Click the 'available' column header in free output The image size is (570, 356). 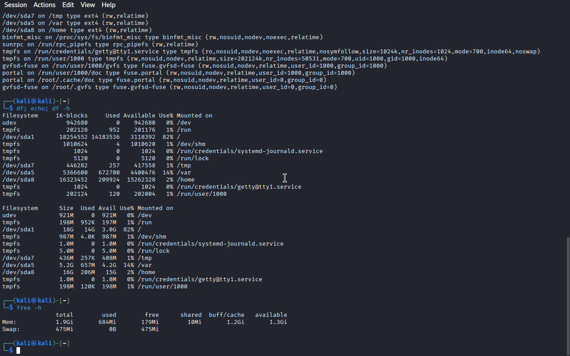click(x=271, y=315)
